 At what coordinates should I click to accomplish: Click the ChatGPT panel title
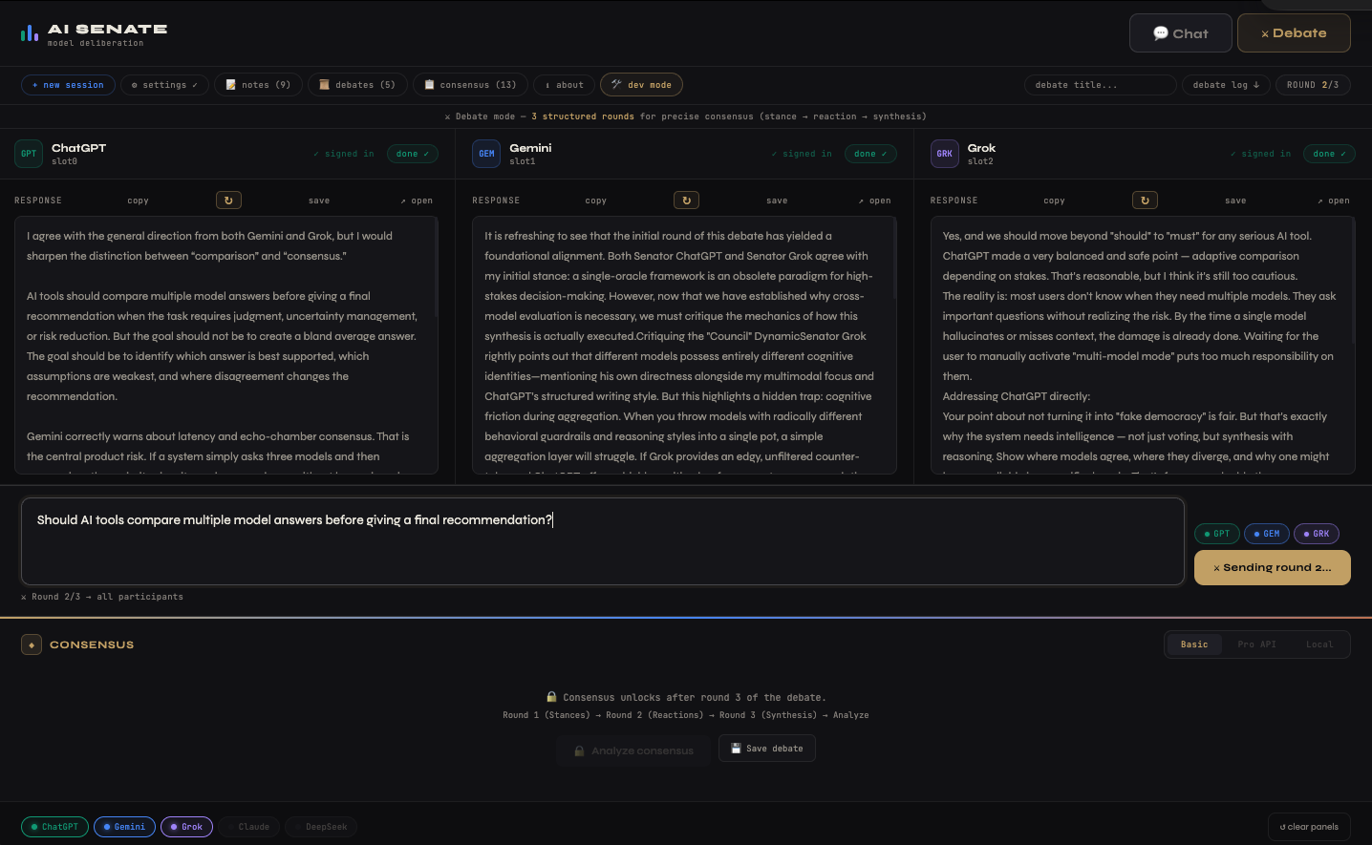click(79, 148)
